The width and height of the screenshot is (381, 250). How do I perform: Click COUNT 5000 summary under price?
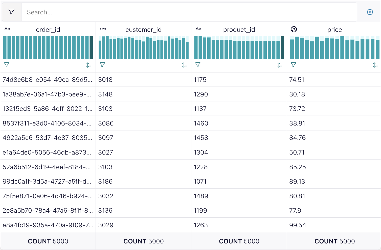[x=334, y=241]
